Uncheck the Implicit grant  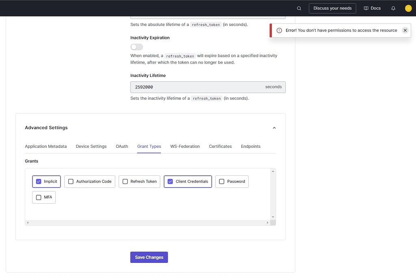pyautogui.click(x=38, y=181)
